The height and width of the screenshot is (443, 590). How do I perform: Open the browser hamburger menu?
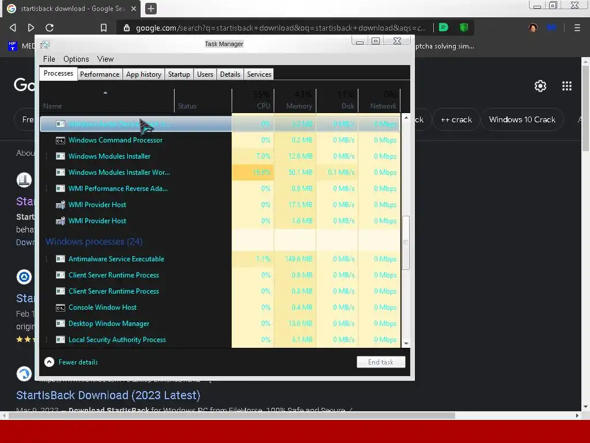tap(577, 28)
